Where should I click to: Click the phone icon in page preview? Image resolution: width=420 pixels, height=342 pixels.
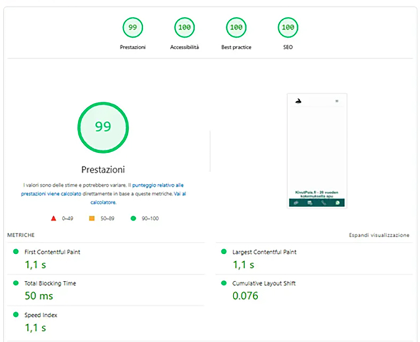point(323,203)
